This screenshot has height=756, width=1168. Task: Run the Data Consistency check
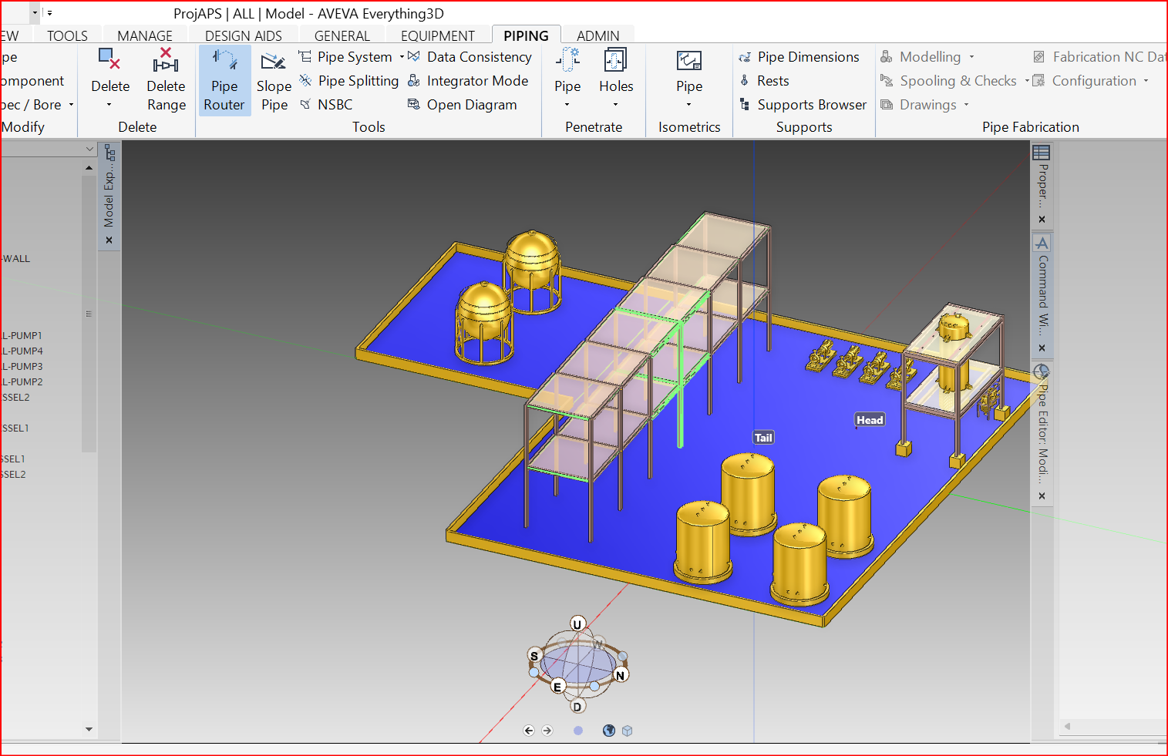(470, 57)
